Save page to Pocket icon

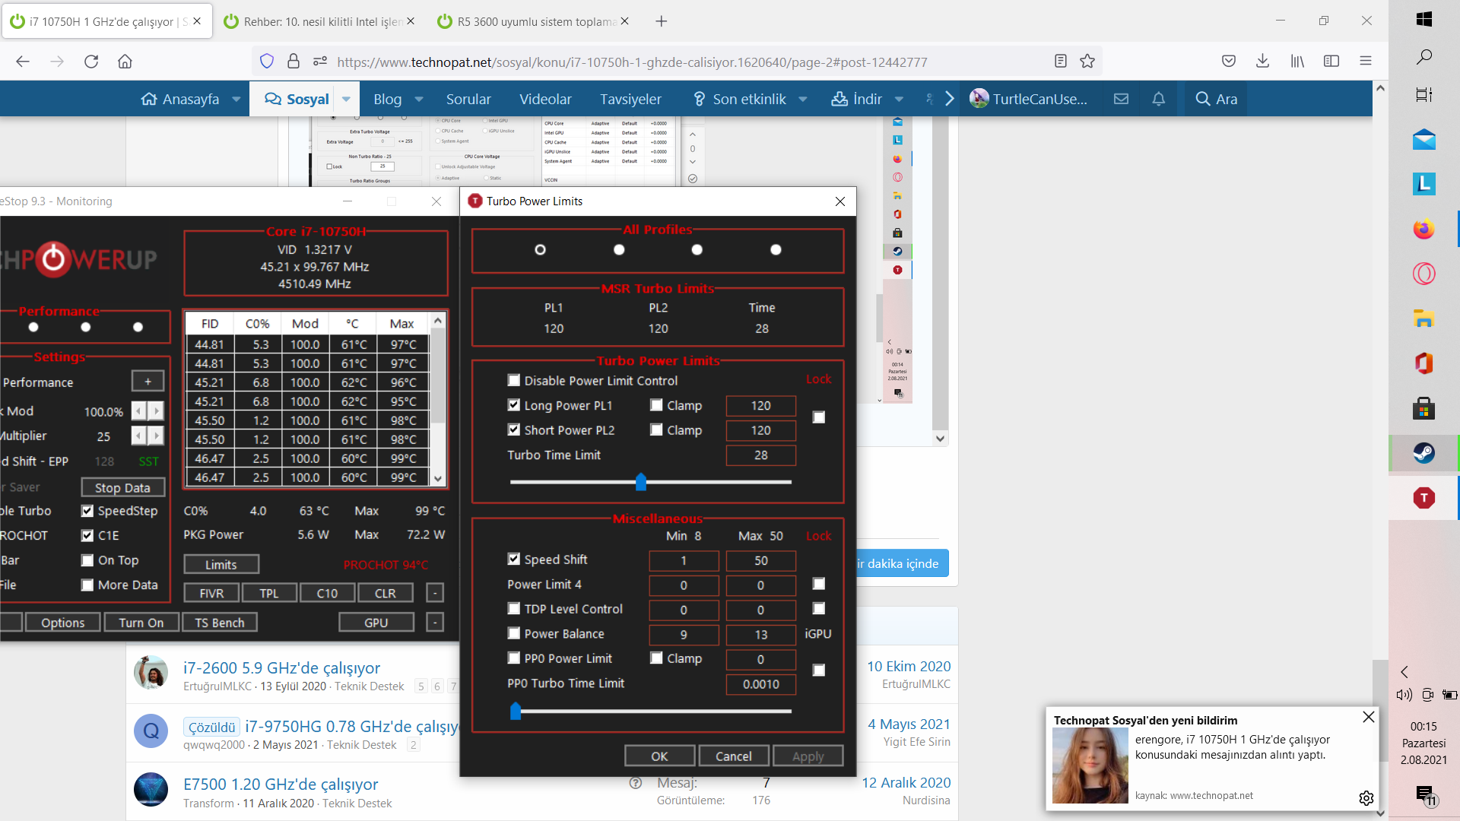pos(1229,62)
